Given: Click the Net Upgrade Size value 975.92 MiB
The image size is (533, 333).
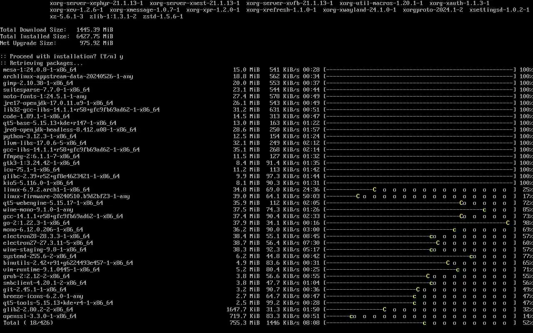Looking at the screenshot, I should pos(96,43).
